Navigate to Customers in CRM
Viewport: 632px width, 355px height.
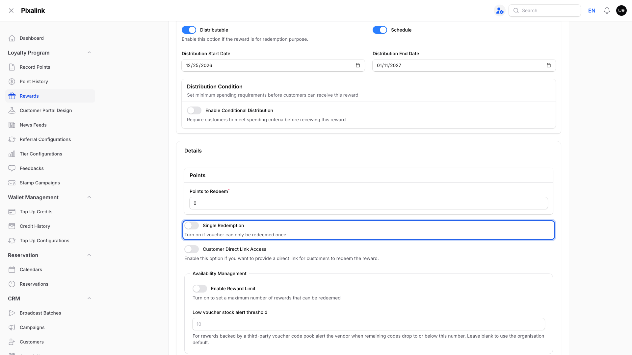(50, 342)
